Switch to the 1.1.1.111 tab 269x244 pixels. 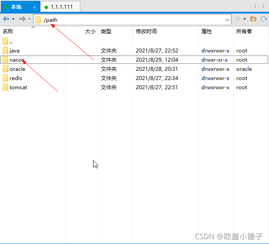60,7
